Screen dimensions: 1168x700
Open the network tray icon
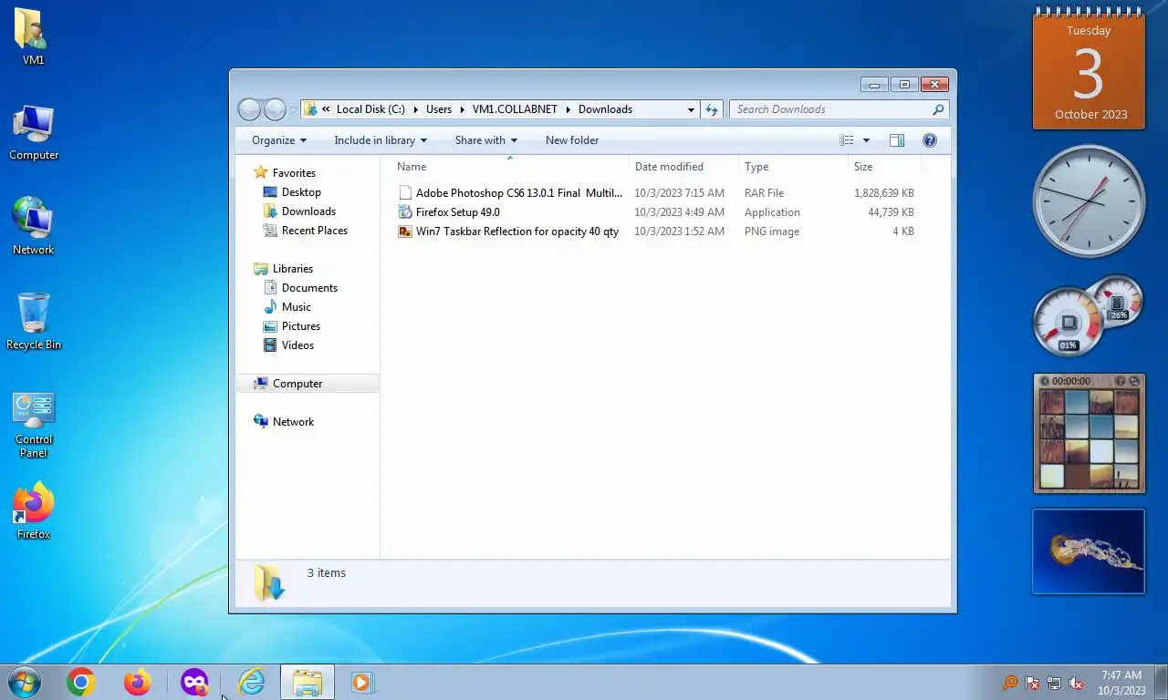pyautogui.click(x=1054, y=683)
